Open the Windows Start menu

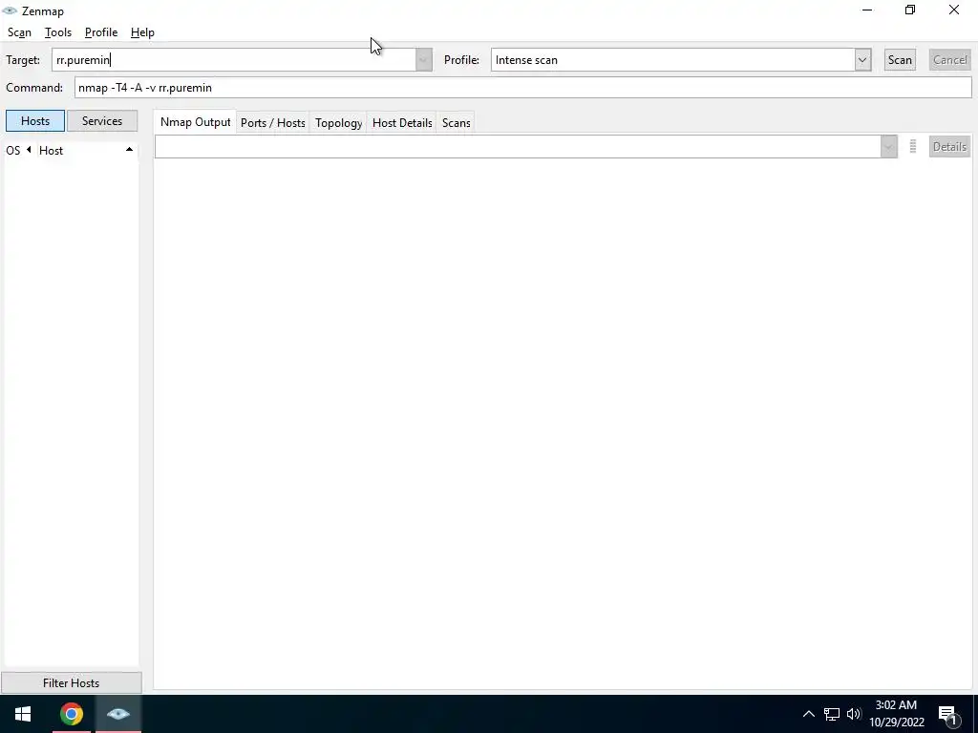[x=23, y=714]
